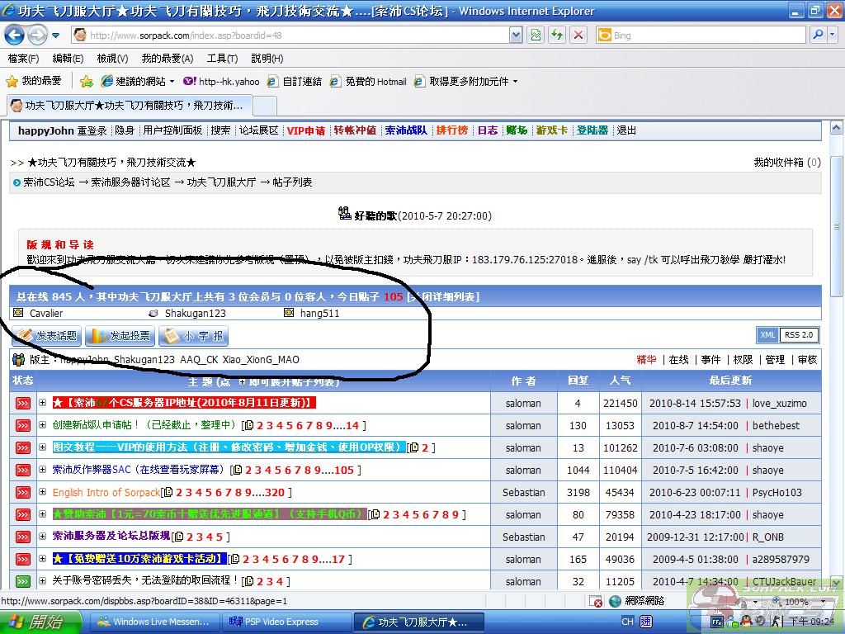Click PSP Video Express in taskbar
The height and width of the screenshot is (634, 845).
pyautogui.click(x=285, y=622)
